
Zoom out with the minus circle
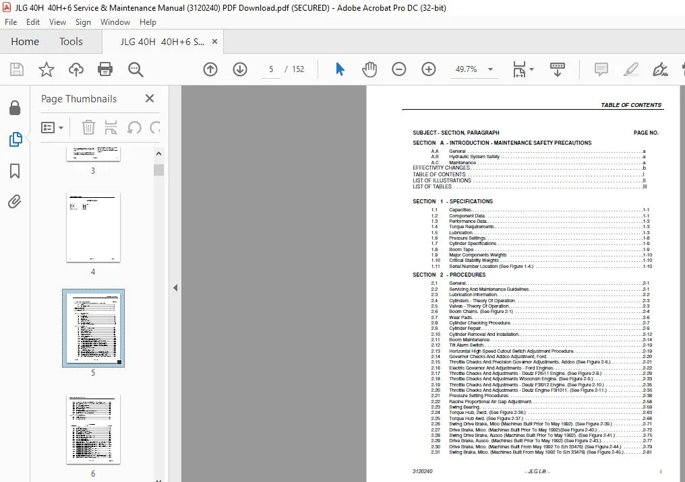(x=399, y=69)
